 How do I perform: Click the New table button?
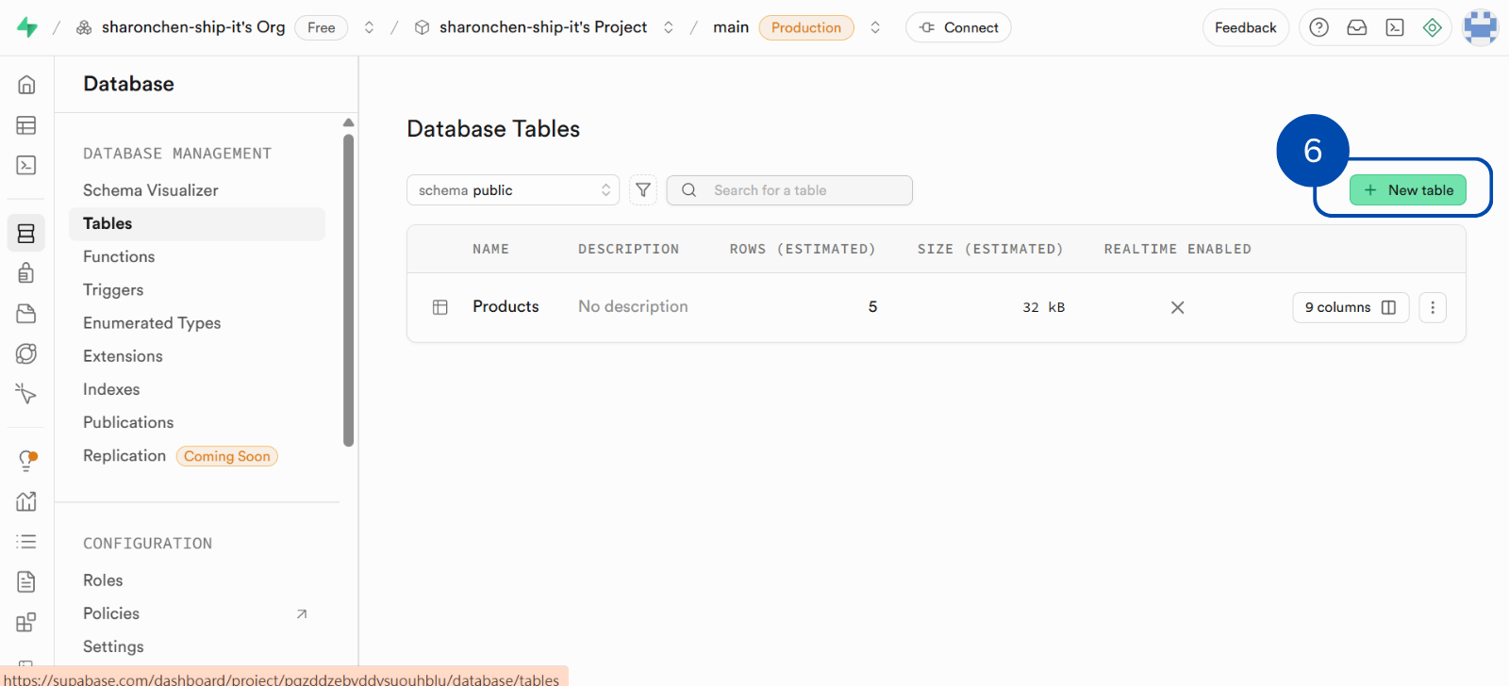pyautogui.click(x=1407, y=190)
